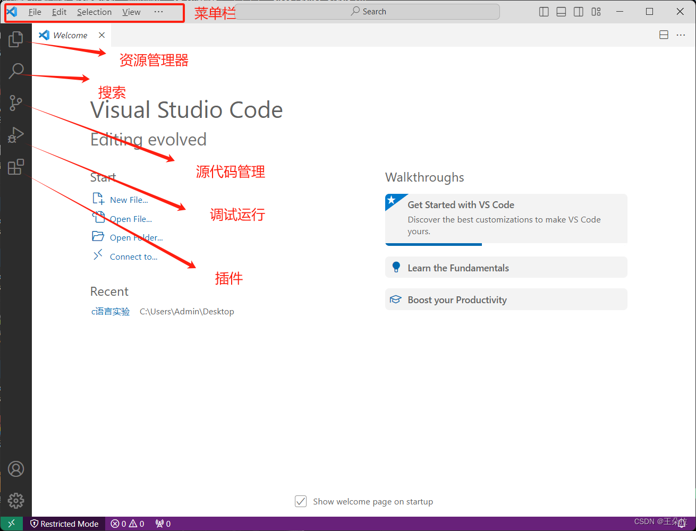Select the Welcome tab

[x=72, y=35]
